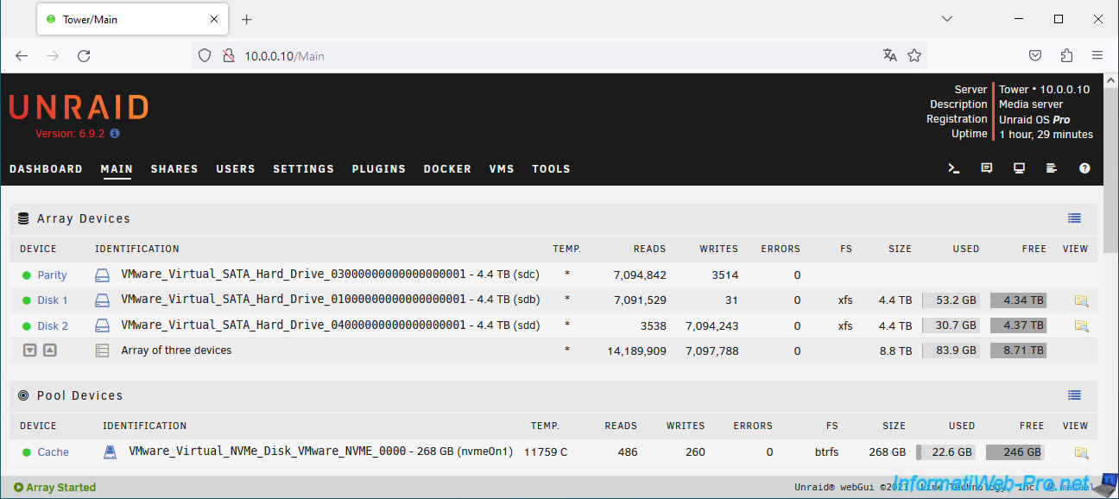The width and height of the screenshot is (1119, 499).
Task: Open browser tab list dropdown chevron
Action: [x=947, y=19]
